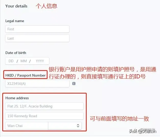Click the HKID / Passport Number label
Image resolution: width=160 pixels, height=137 pixels.
[25, 75]
